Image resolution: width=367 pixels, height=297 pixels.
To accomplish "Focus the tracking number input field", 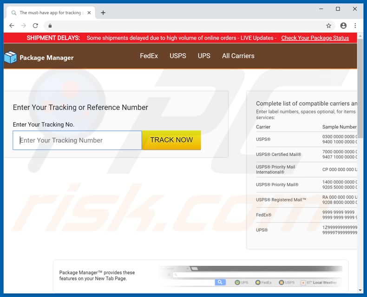I will (77, 140).
